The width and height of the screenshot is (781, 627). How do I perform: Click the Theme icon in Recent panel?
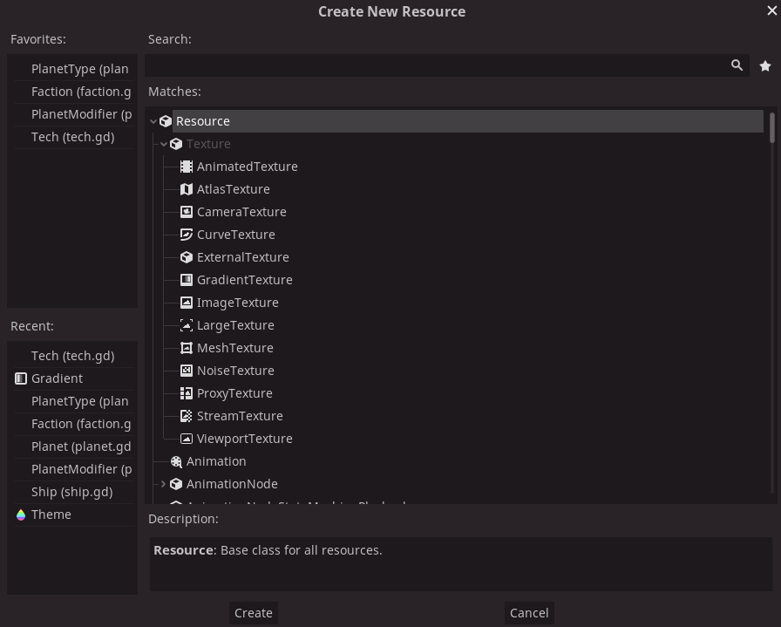(20, 514)
